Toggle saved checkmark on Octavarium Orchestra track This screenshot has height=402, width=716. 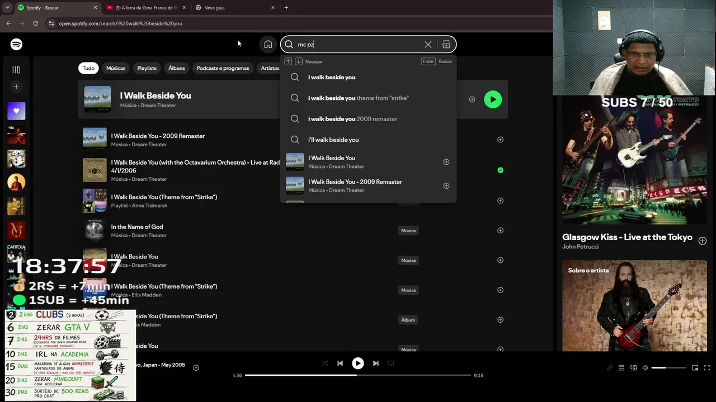[x=500, y=170]
